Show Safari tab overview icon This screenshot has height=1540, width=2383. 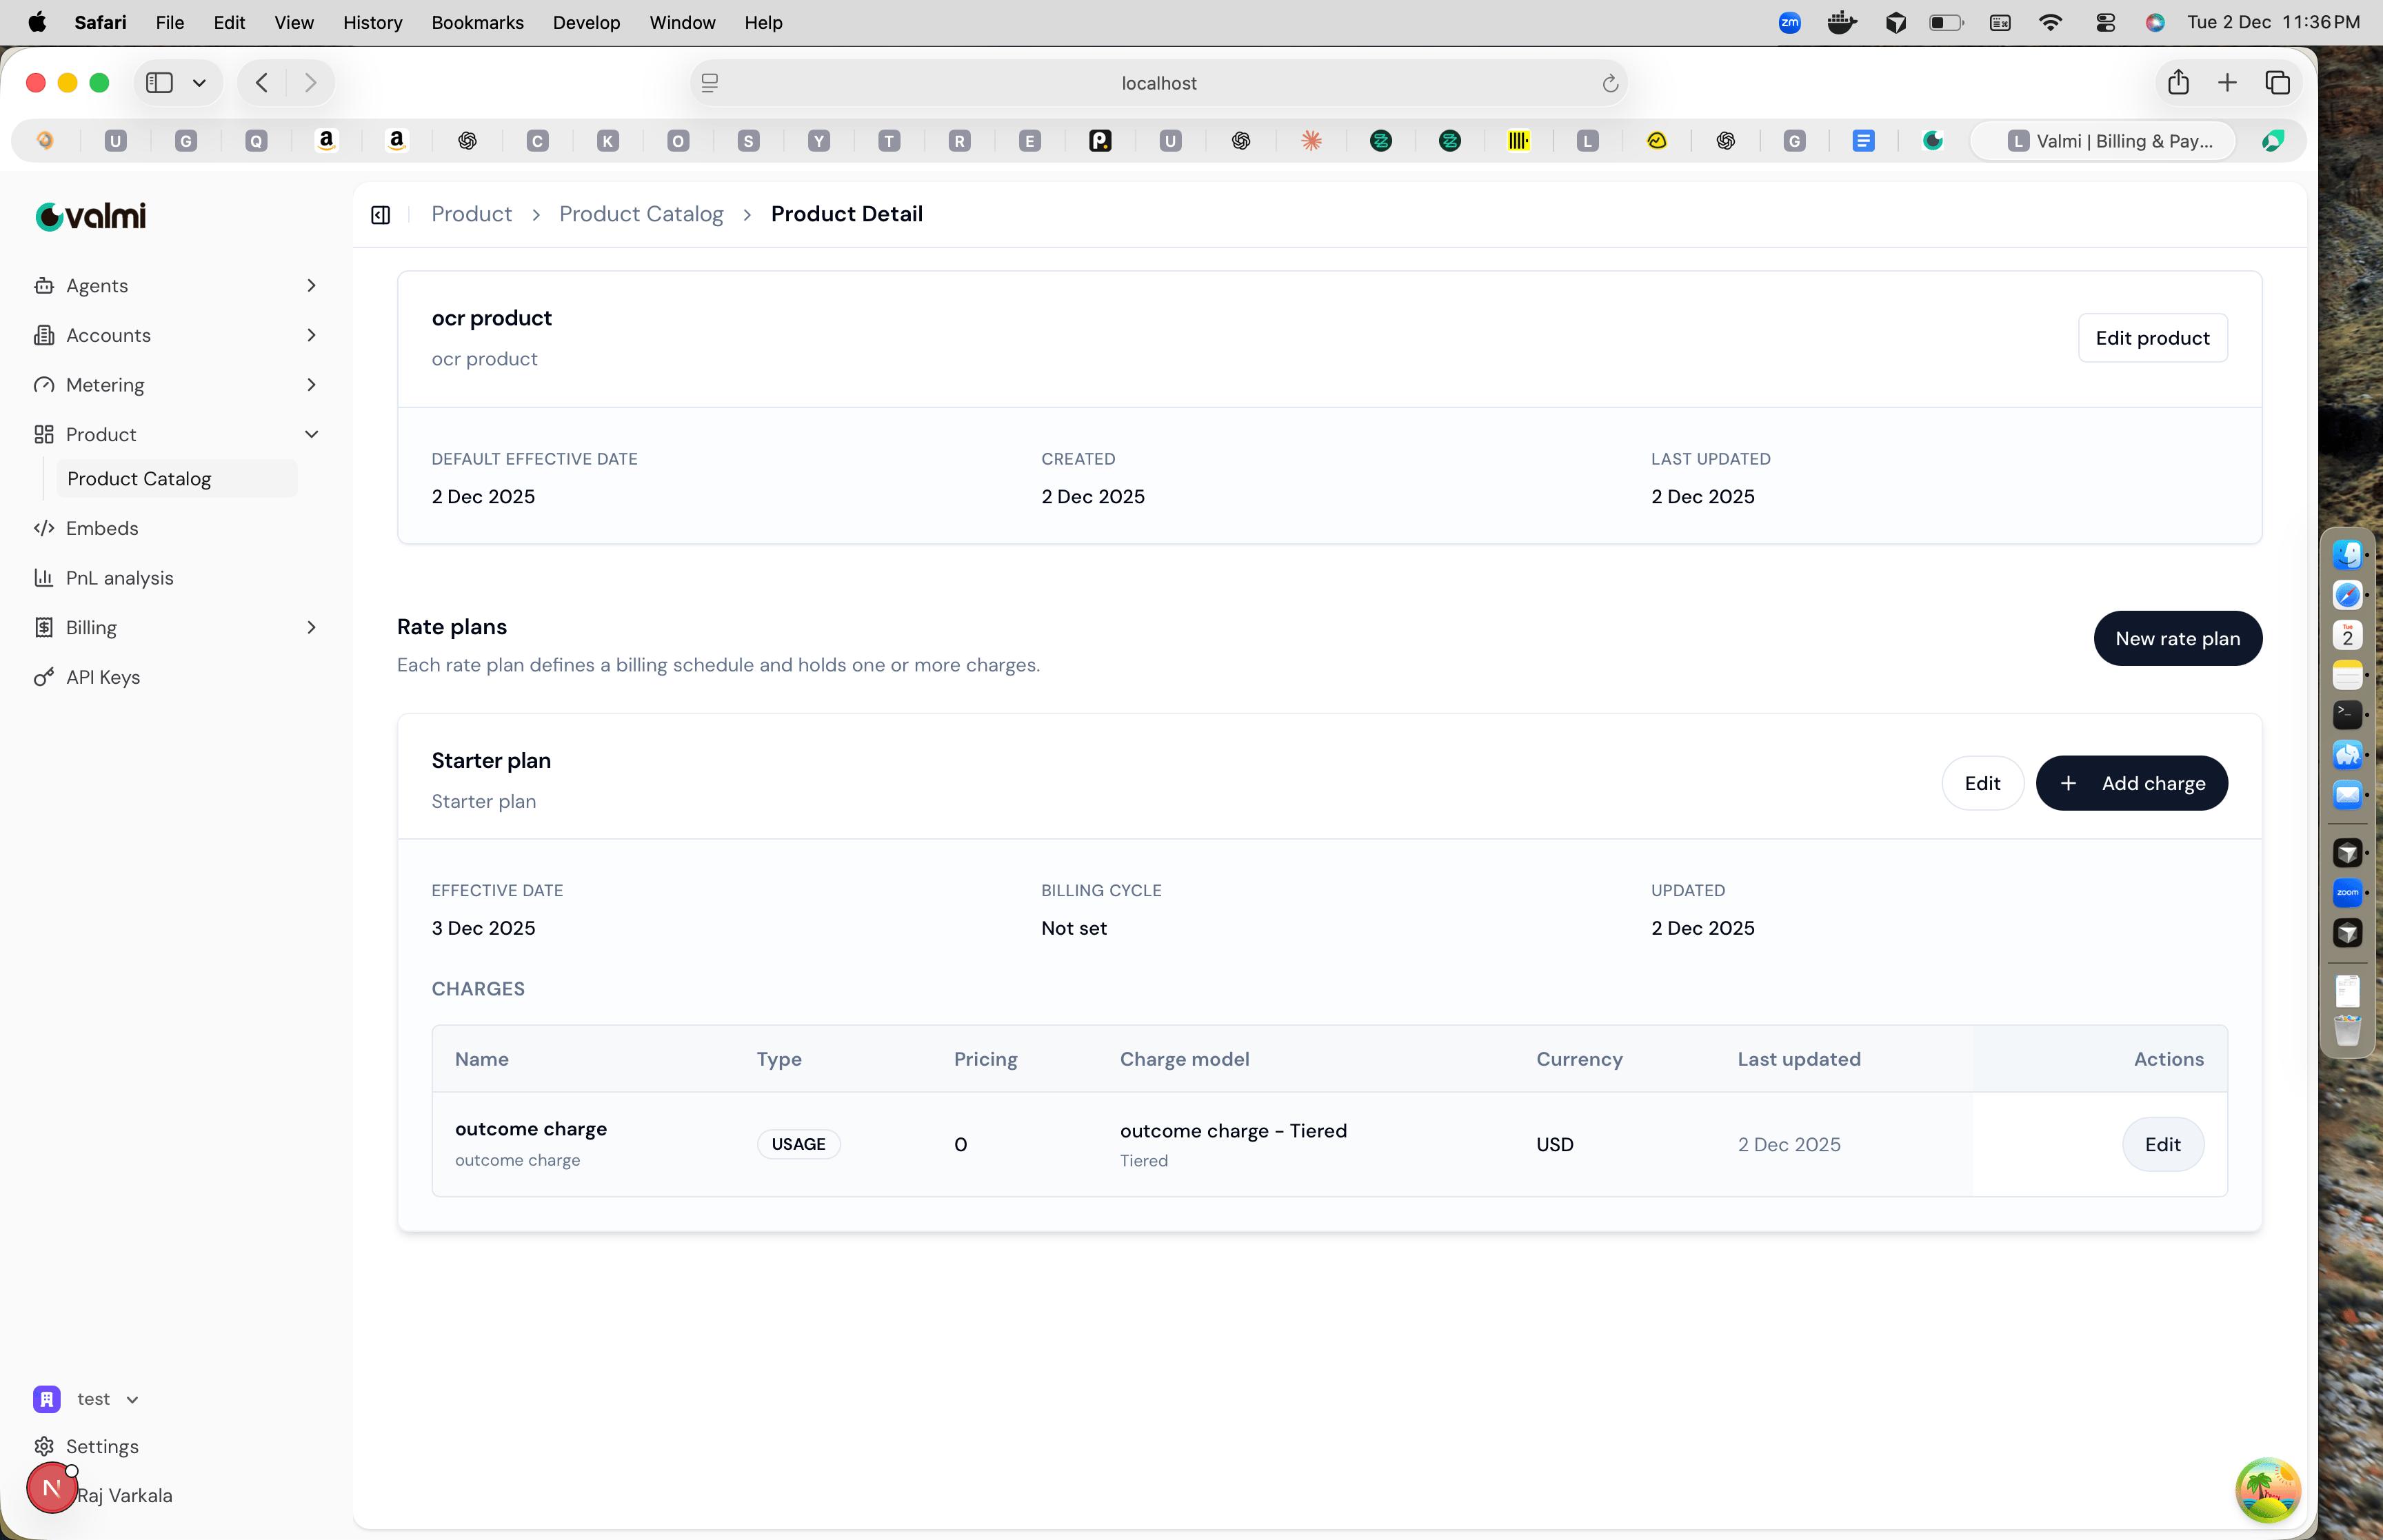(x=2277, y=83)
